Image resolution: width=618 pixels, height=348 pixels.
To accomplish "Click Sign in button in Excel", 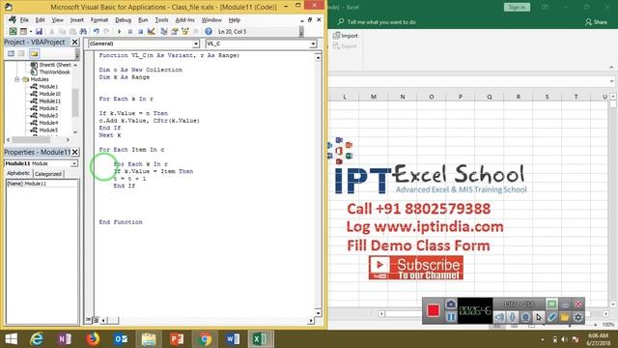I will [x=517, y=7].
